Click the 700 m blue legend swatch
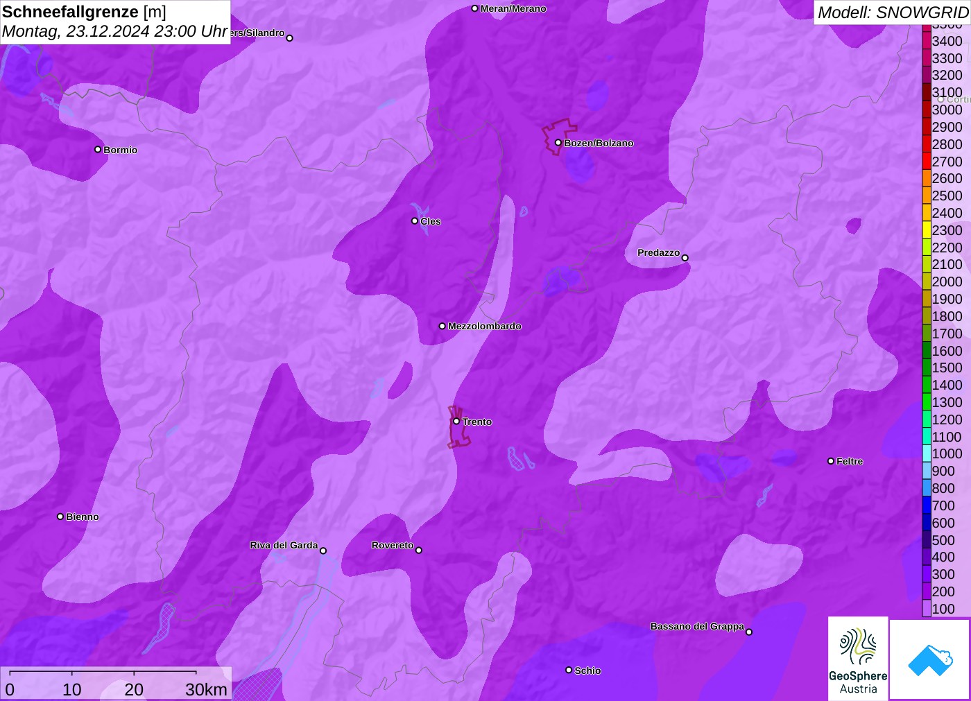This screenshot has height=701, width=971. click(x=927, y=505)
